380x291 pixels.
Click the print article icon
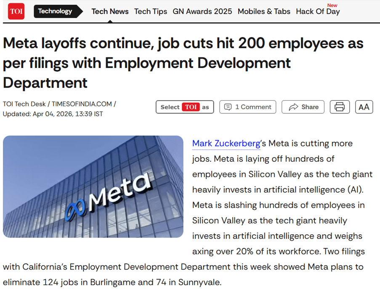click(x=340, y=107)
